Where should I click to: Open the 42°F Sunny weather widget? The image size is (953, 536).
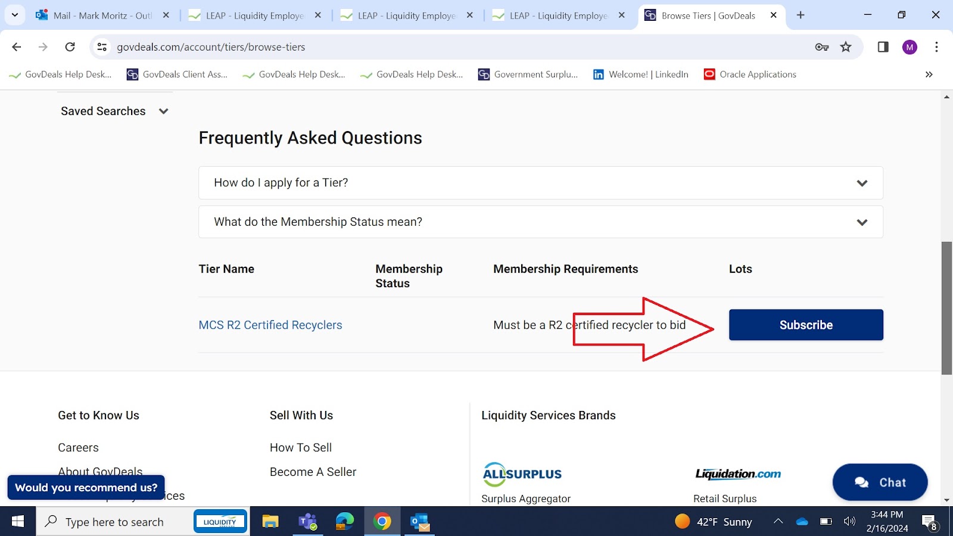pos(714,522)
